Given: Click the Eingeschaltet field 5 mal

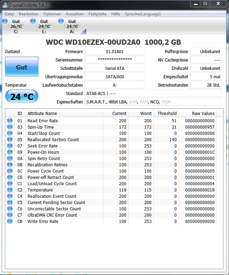Looking at the screenshot, I should tap(206, 77).
